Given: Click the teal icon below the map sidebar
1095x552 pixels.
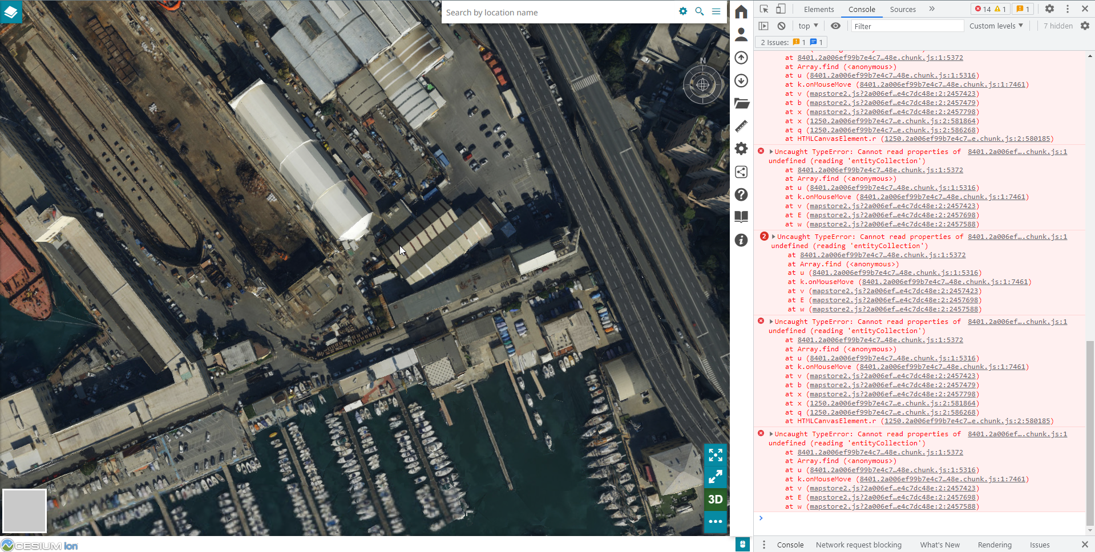Looking at the screenshot, I should click(x=742, y=544).
